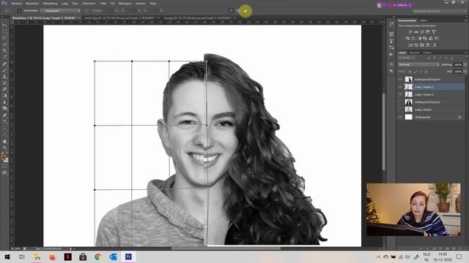Open the Bewerken menu

coord(32,4)
